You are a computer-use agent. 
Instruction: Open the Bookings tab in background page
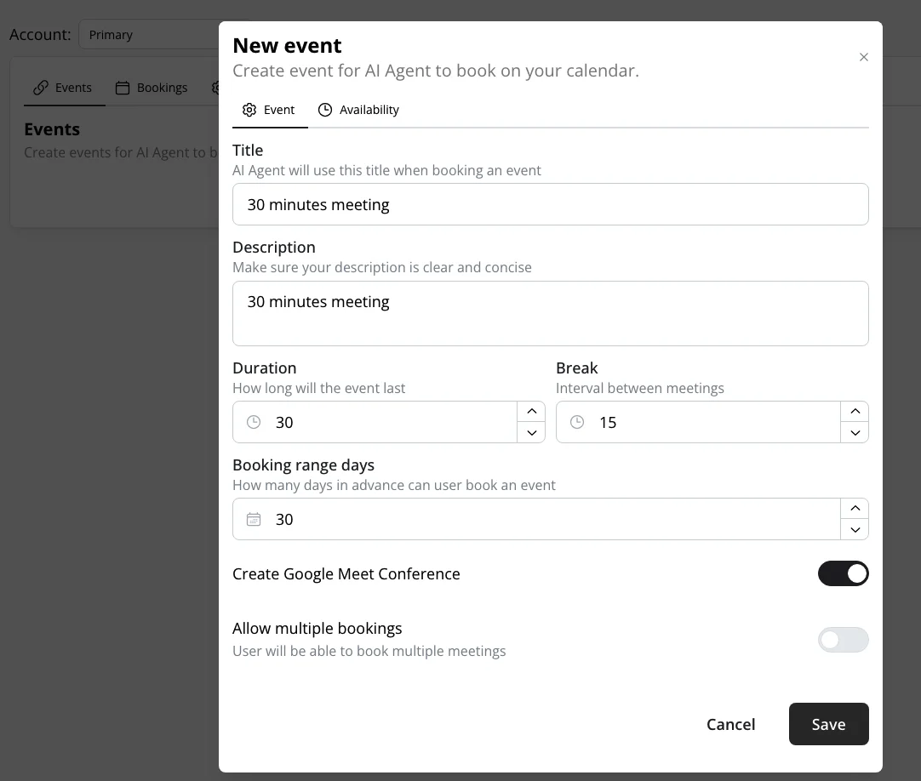[x=152, y=88]
